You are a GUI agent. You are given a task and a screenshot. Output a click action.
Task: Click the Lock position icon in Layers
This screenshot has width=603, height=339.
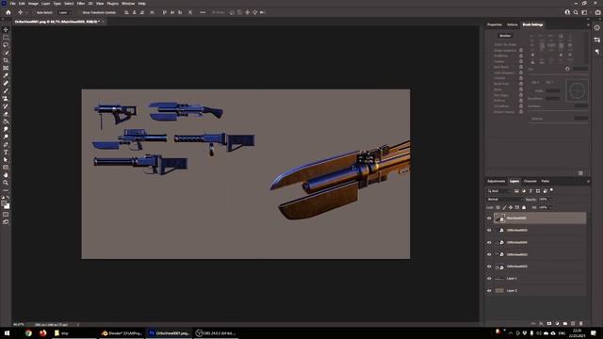[x=511, y=207]
